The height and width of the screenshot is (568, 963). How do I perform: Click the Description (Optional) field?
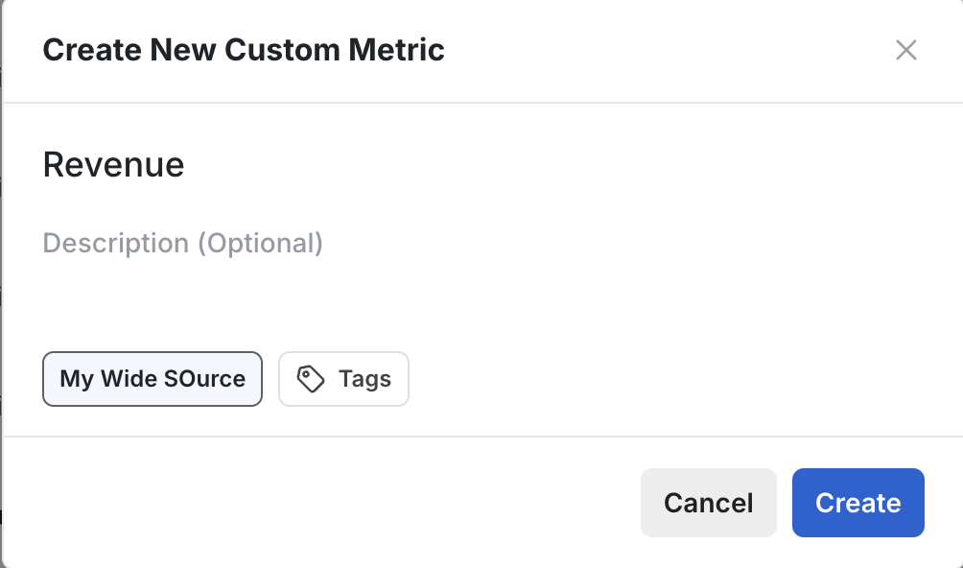pos(182,243)
